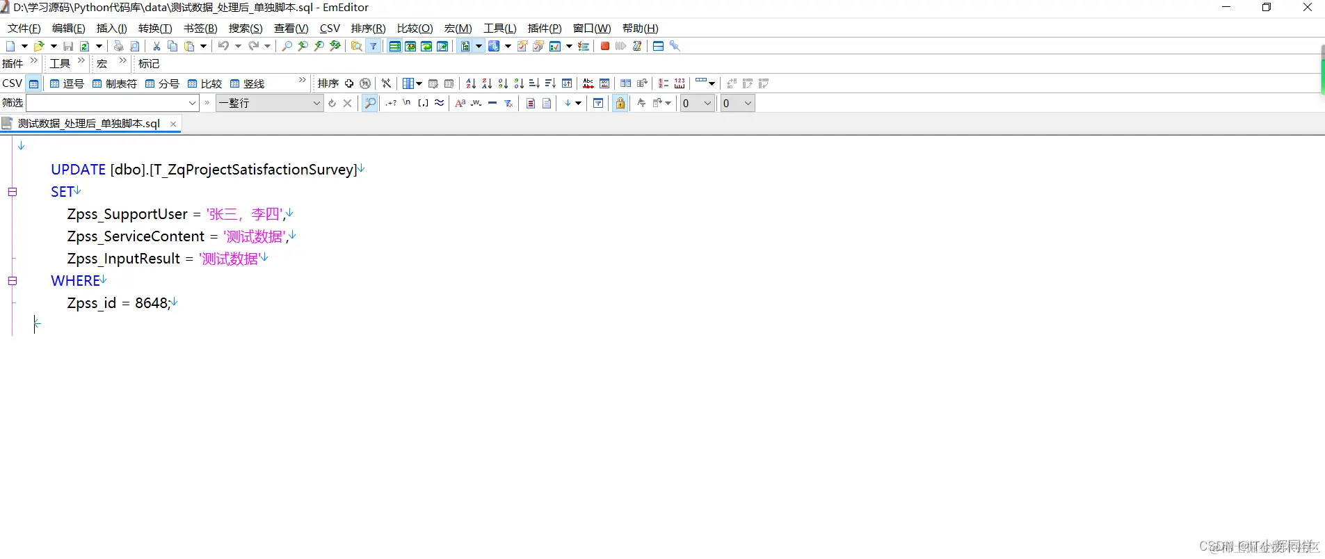Open the 搜索(S) menu
Image resolution: width=1325 pixels, height=559 pixels.
pos(246,28)
